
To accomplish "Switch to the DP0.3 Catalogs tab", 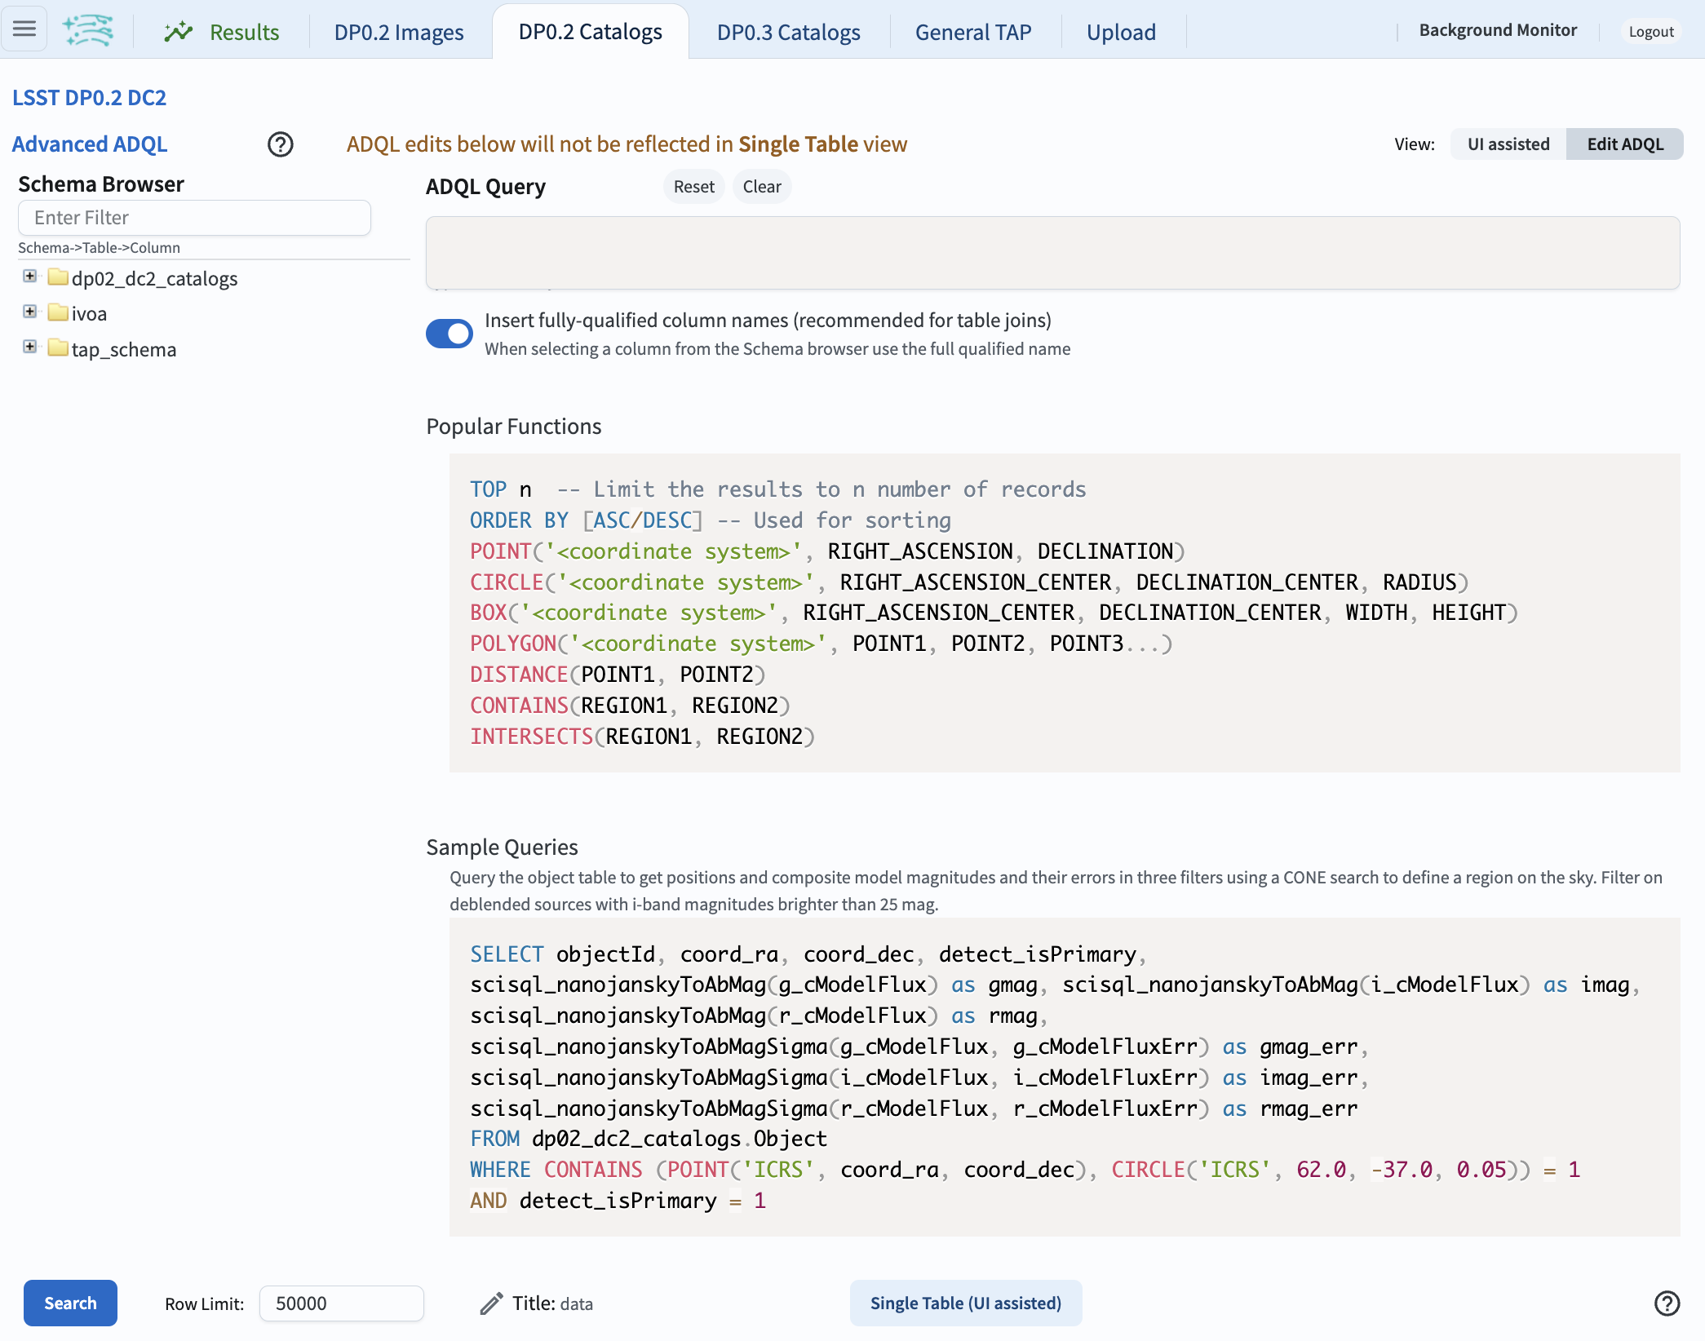I will pyautogui.click(x=787, y=32).
